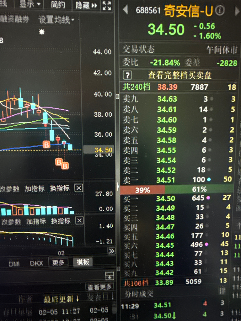
Task: Close the volume indicator panel
Action: [x=78, y=188]
